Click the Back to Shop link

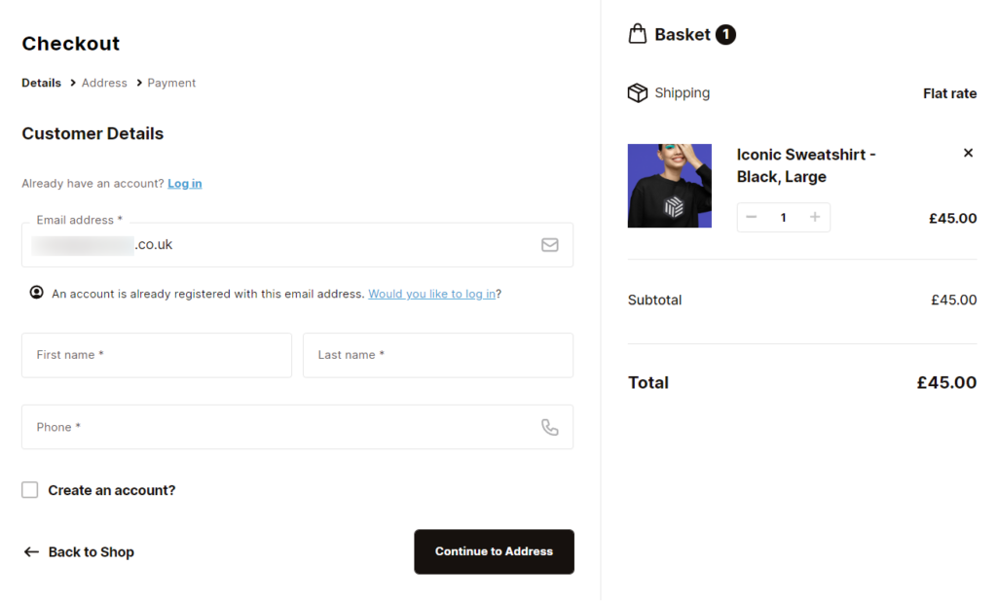tap(90, 551)
